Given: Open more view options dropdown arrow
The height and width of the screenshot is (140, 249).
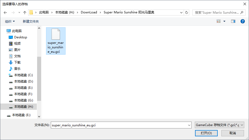Looking at the screenshot, I should tap(224, 21).
